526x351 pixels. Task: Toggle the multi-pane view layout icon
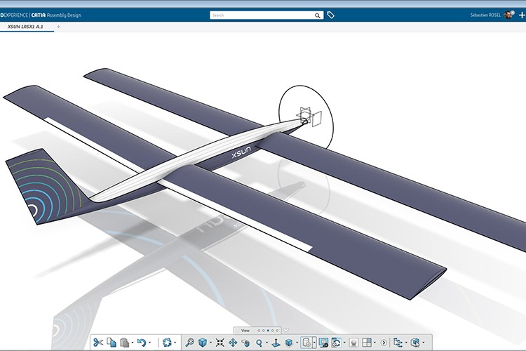point(366,343)
